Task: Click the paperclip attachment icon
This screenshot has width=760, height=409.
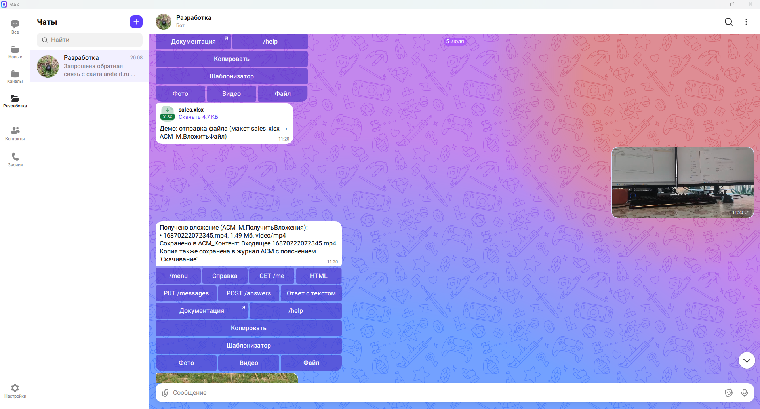Action: click(165, 392)
